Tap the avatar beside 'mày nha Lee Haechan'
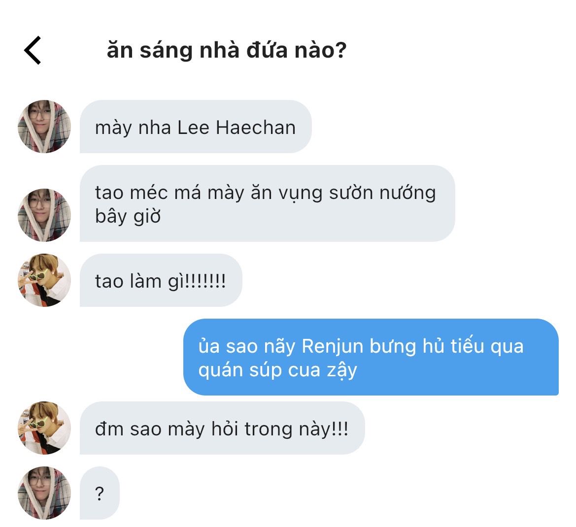This screenshot has width=576, height=527. [44, 127]
